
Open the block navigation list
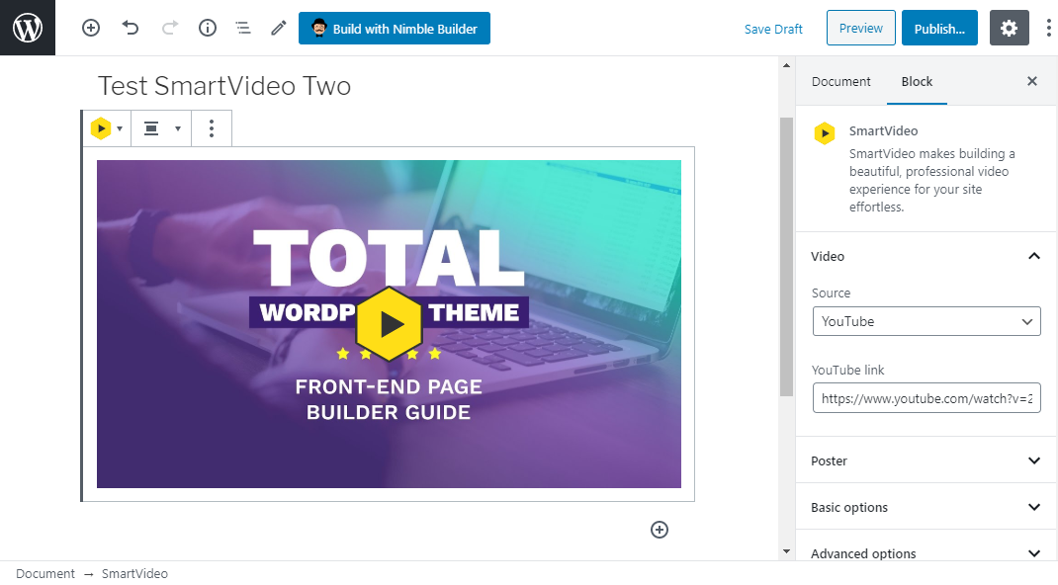[x=243, y=28]
